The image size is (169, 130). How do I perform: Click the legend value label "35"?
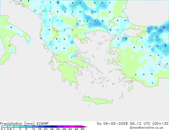tap(64, 129)
